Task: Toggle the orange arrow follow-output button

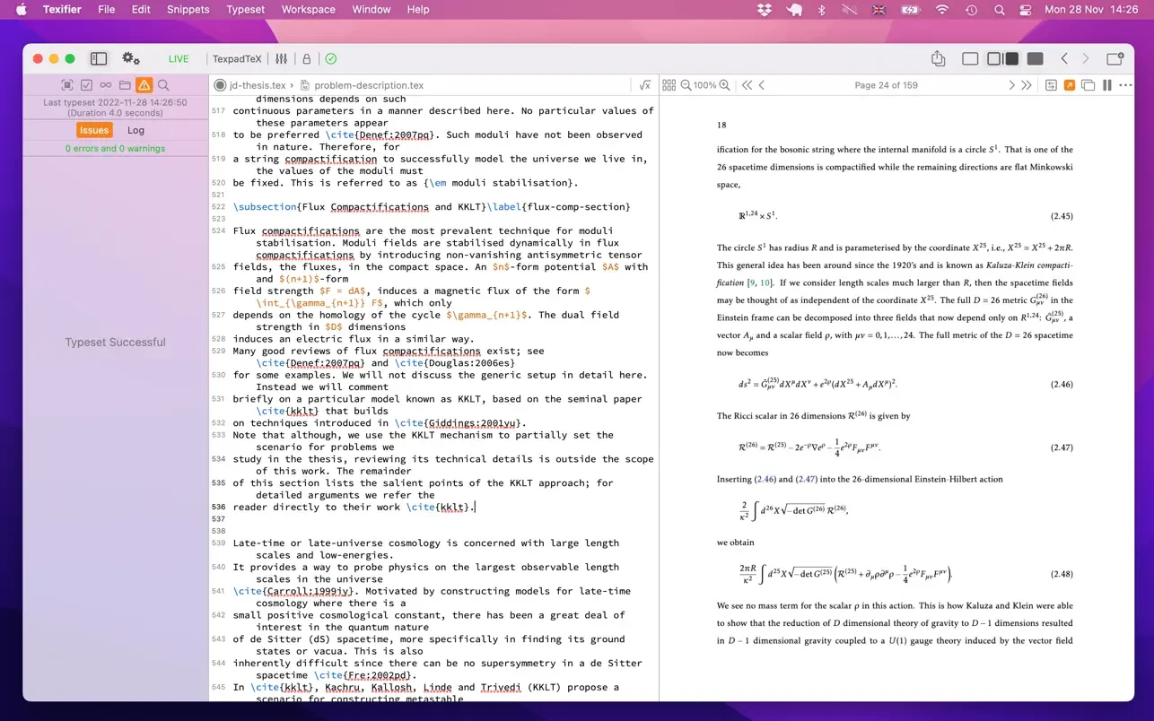Action: click(1070, 85)
